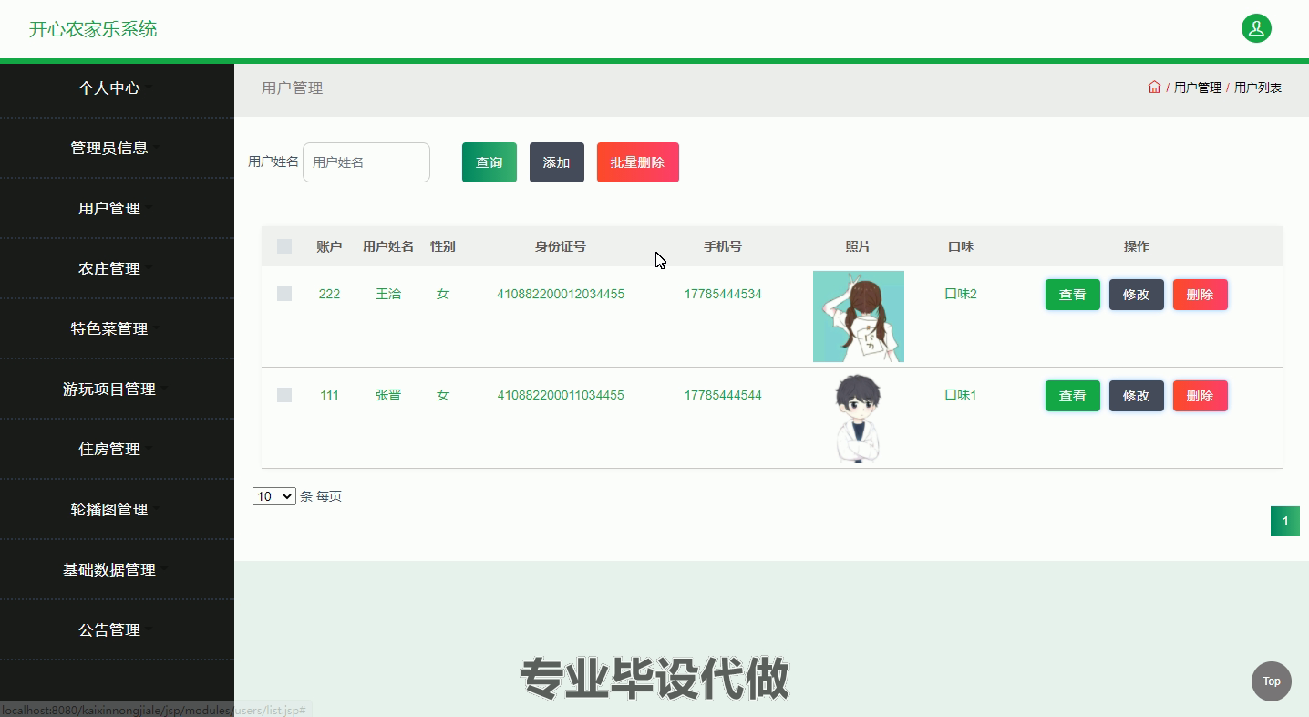
Task: Open the rows-per-page dropdown showing 10
Action: 274,496
